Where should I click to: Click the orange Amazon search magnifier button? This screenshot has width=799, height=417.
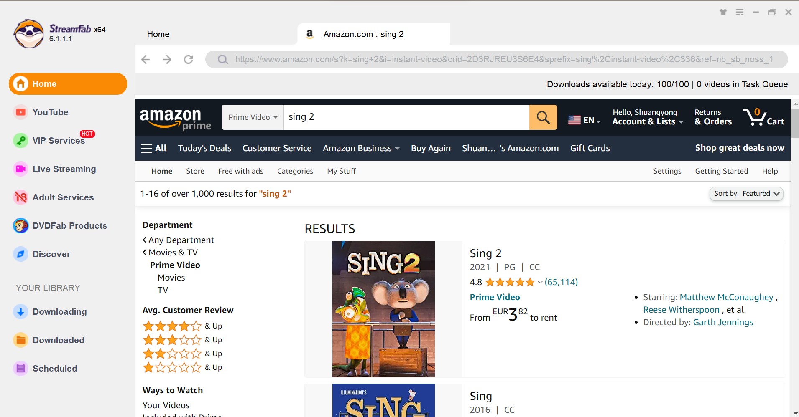[x=543, y=117]
